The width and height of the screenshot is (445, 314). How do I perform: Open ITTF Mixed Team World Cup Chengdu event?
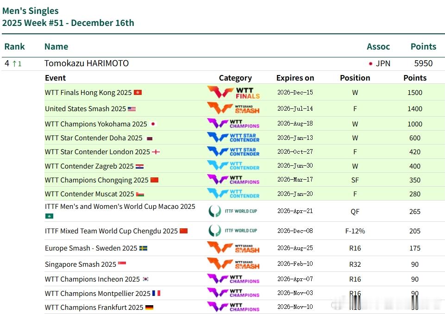coord(111,231)
